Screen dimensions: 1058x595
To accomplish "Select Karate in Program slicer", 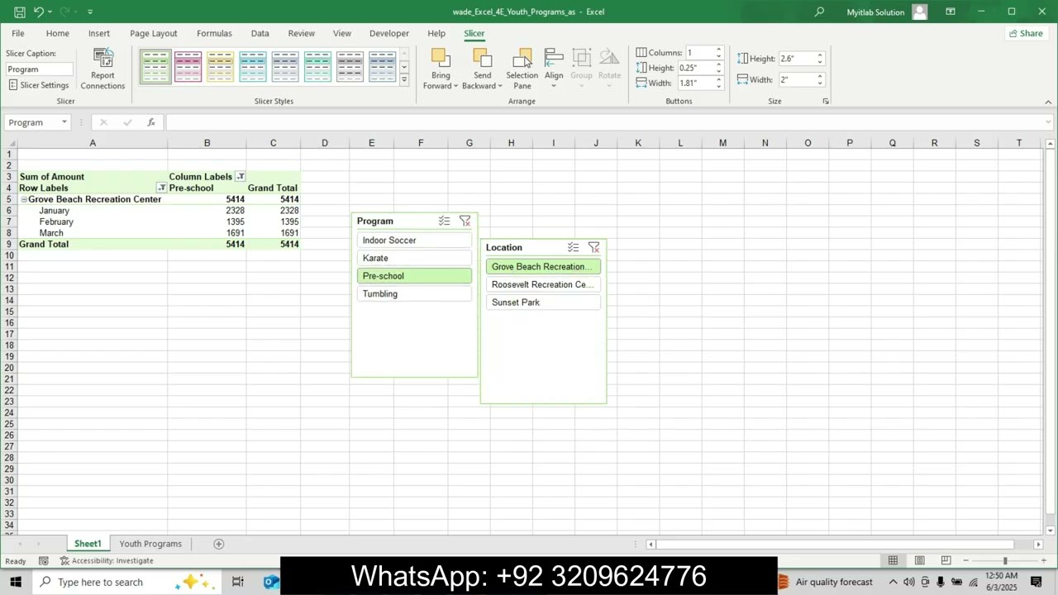I will 415,258.
